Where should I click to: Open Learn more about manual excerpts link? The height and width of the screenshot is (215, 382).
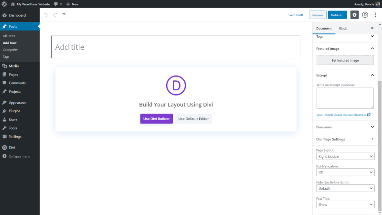tap(343, 115)
